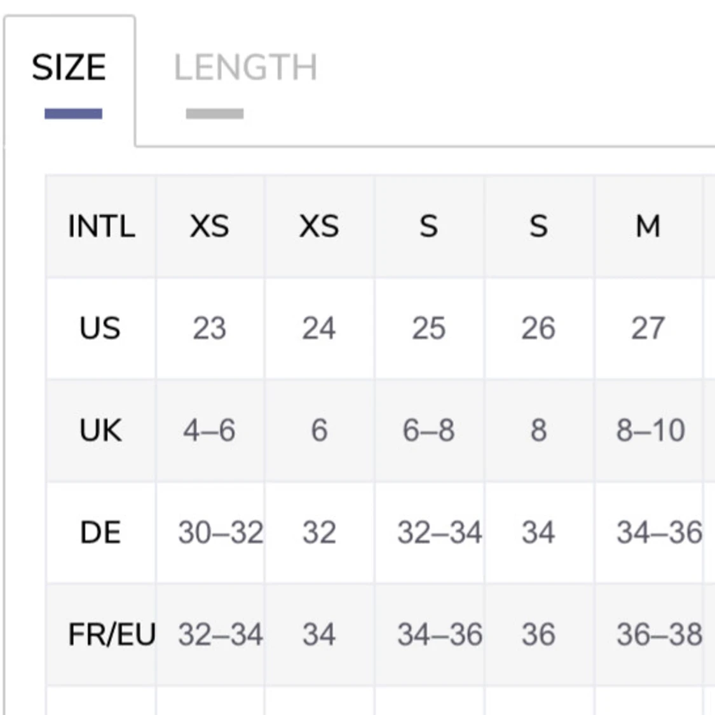This screenshot has height=715, width=715.
Task: Click the INTL row header
Action: (101, 226)
